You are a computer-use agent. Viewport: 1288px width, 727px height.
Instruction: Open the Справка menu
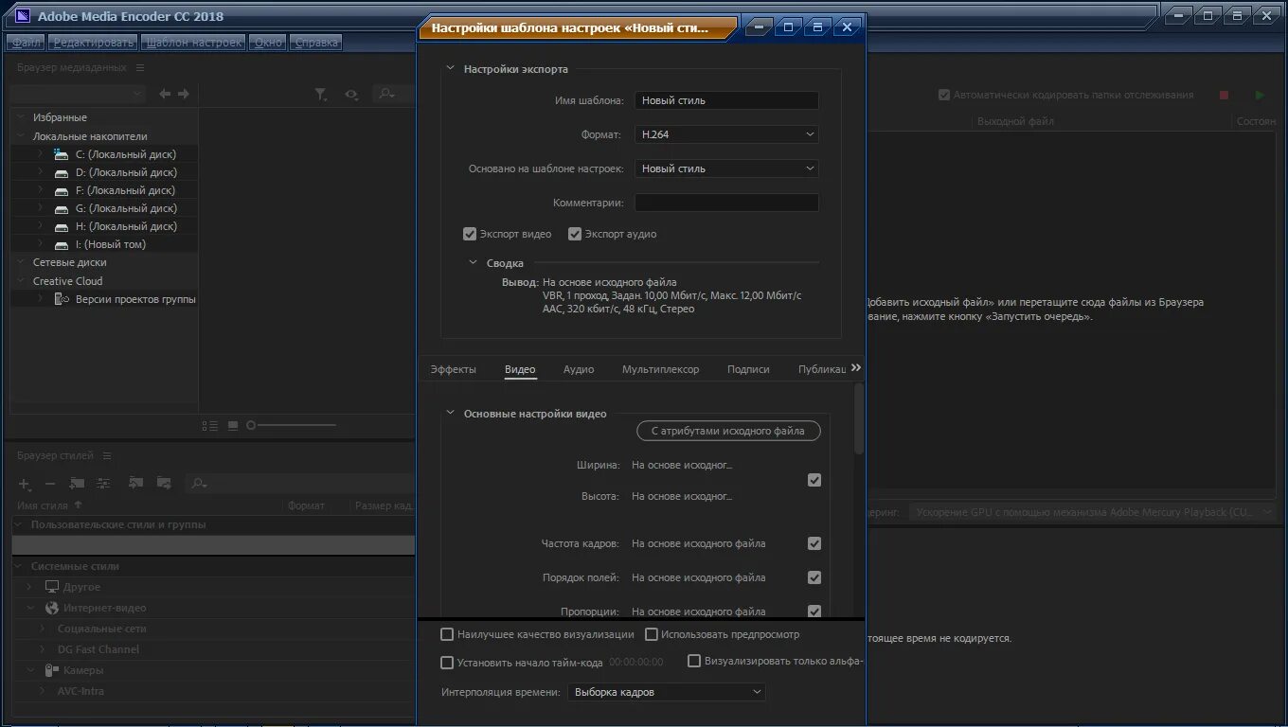coord(316,43)
